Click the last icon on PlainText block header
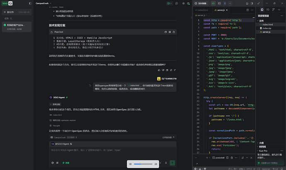Image resolution: width=286 pixels, height=170 pixels. [x=174, y=32]
